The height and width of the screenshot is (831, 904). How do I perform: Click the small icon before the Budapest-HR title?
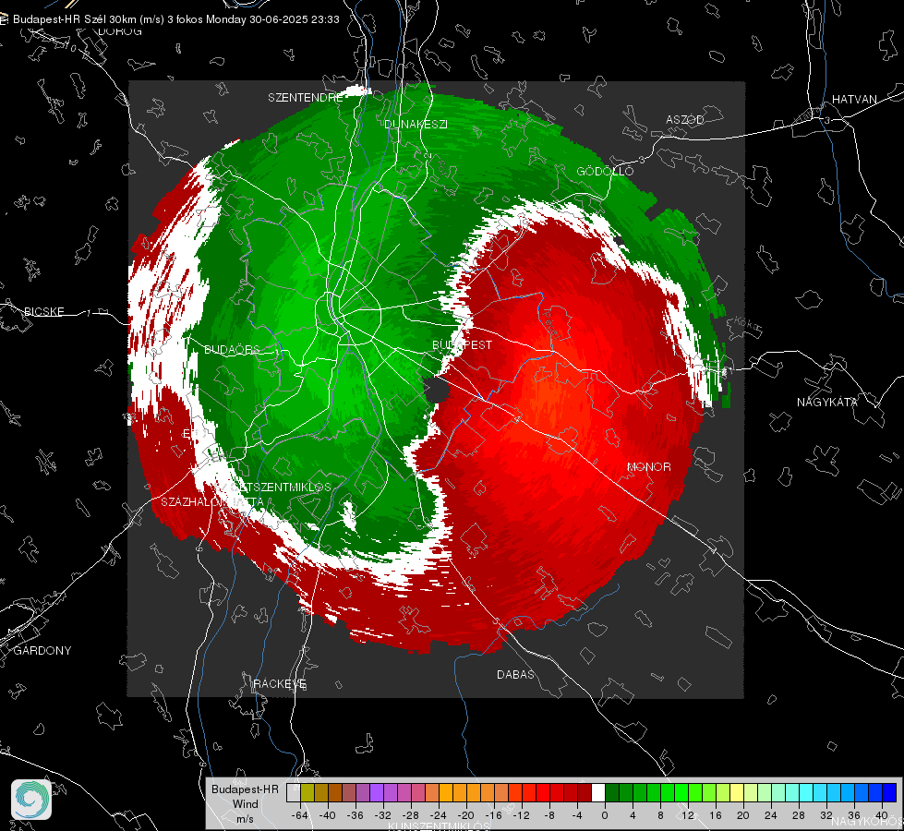[4, 19]
